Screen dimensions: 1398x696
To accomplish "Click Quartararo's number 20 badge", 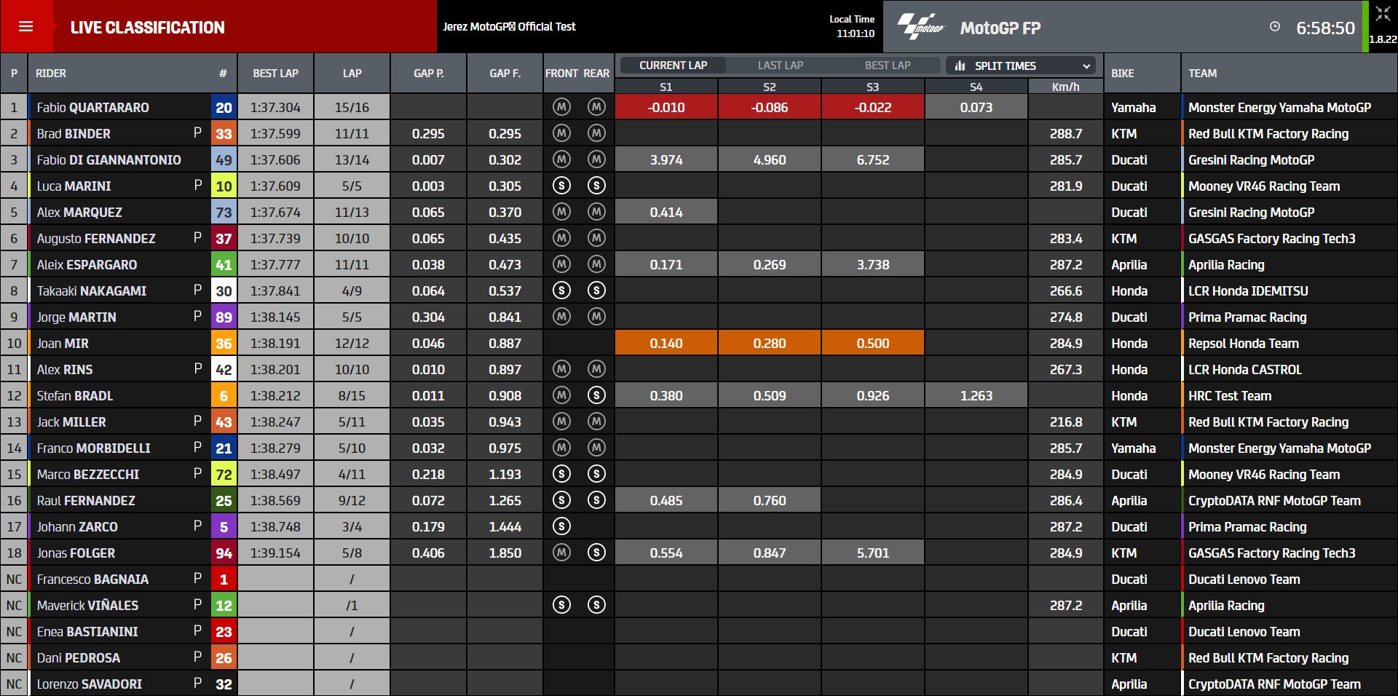I will tap(224, 108).
